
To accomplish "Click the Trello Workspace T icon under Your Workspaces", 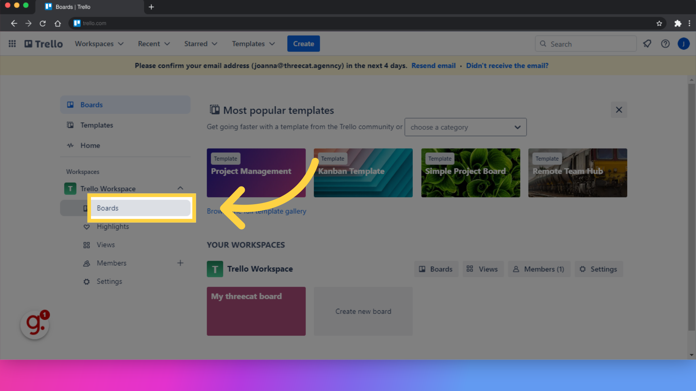I will 215,269.
